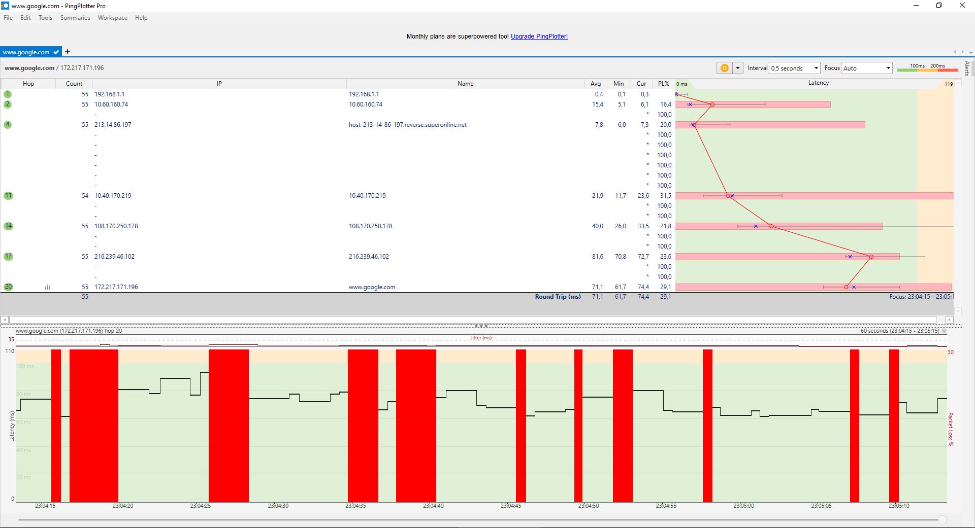Click the checkmark icon on google tab

pyautogui.click(x=56, y=52)
